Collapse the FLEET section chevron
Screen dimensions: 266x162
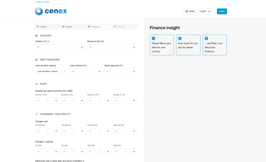coord(136,84)
